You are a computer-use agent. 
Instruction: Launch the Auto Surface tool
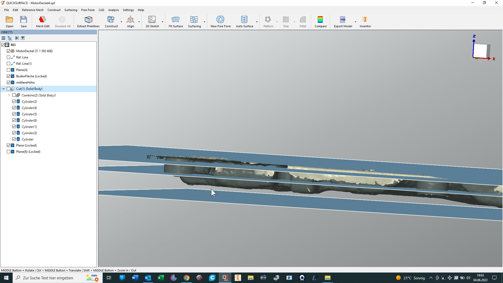(244, 21)
